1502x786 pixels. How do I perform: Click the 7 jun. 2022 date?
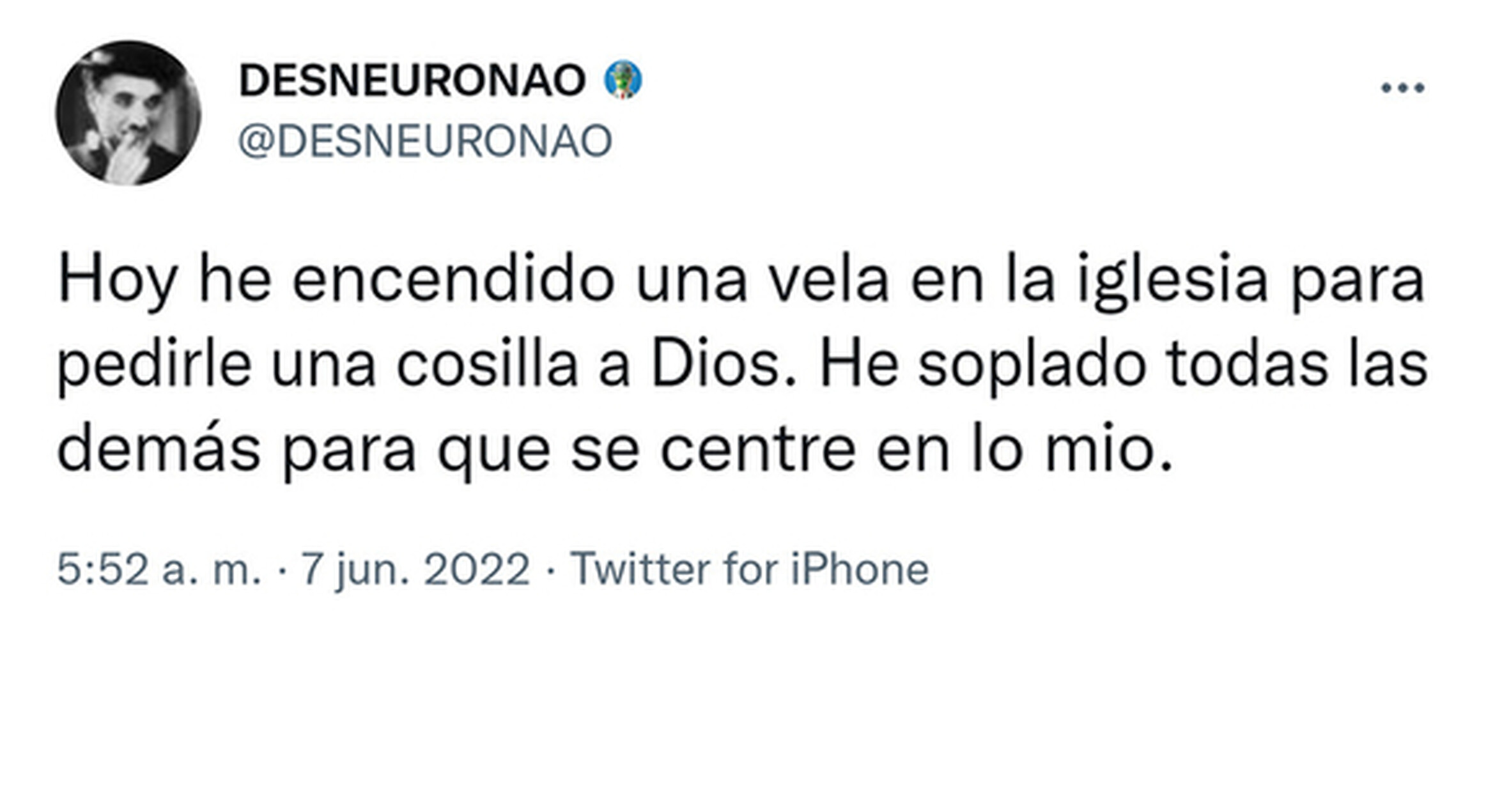(415, 568)
